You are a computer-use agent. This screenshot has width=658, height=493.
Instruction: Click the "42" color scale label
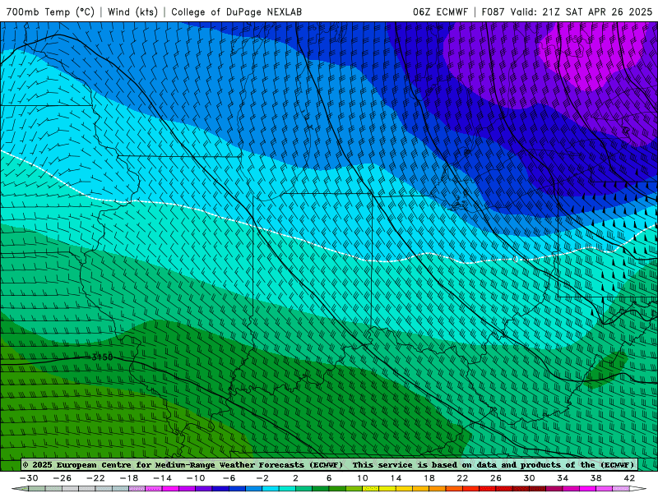[x=629, y=478]
